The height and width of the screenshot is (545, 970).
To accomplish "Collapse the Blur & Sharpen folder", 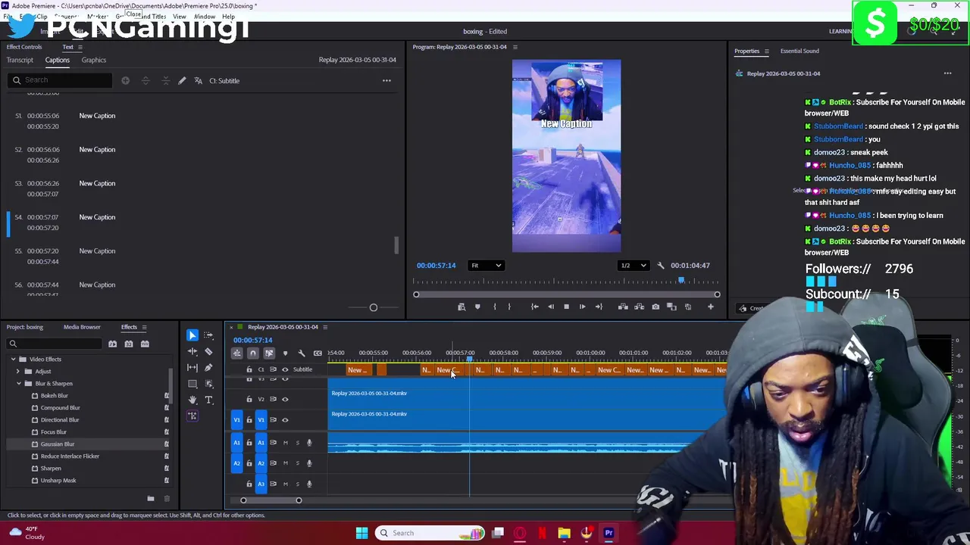I will point(20,383).
